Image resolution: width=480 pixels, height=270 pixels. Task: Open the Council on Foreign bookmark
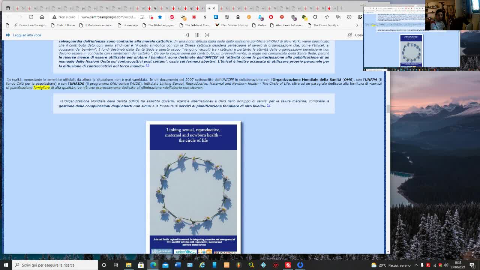tap(30, 25)
